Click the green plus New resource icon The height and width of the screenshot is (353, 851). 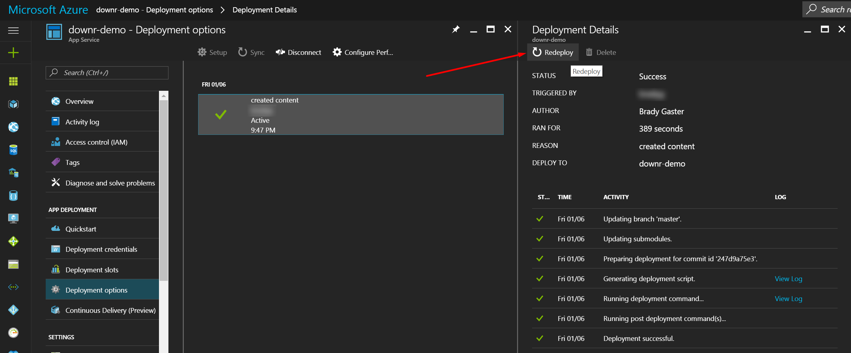13,53
